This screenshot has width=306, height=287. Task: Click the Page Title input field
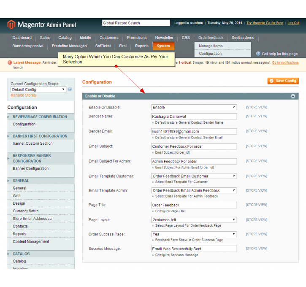[194, 205]
